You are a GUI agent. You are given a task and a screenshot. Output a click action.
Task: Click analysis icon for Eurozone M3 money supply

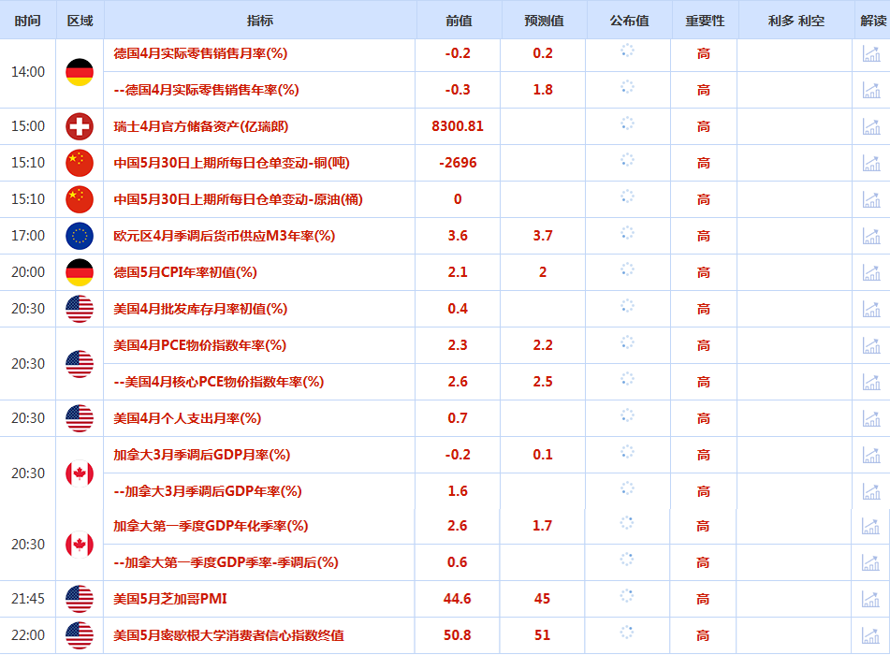[871, 236]
